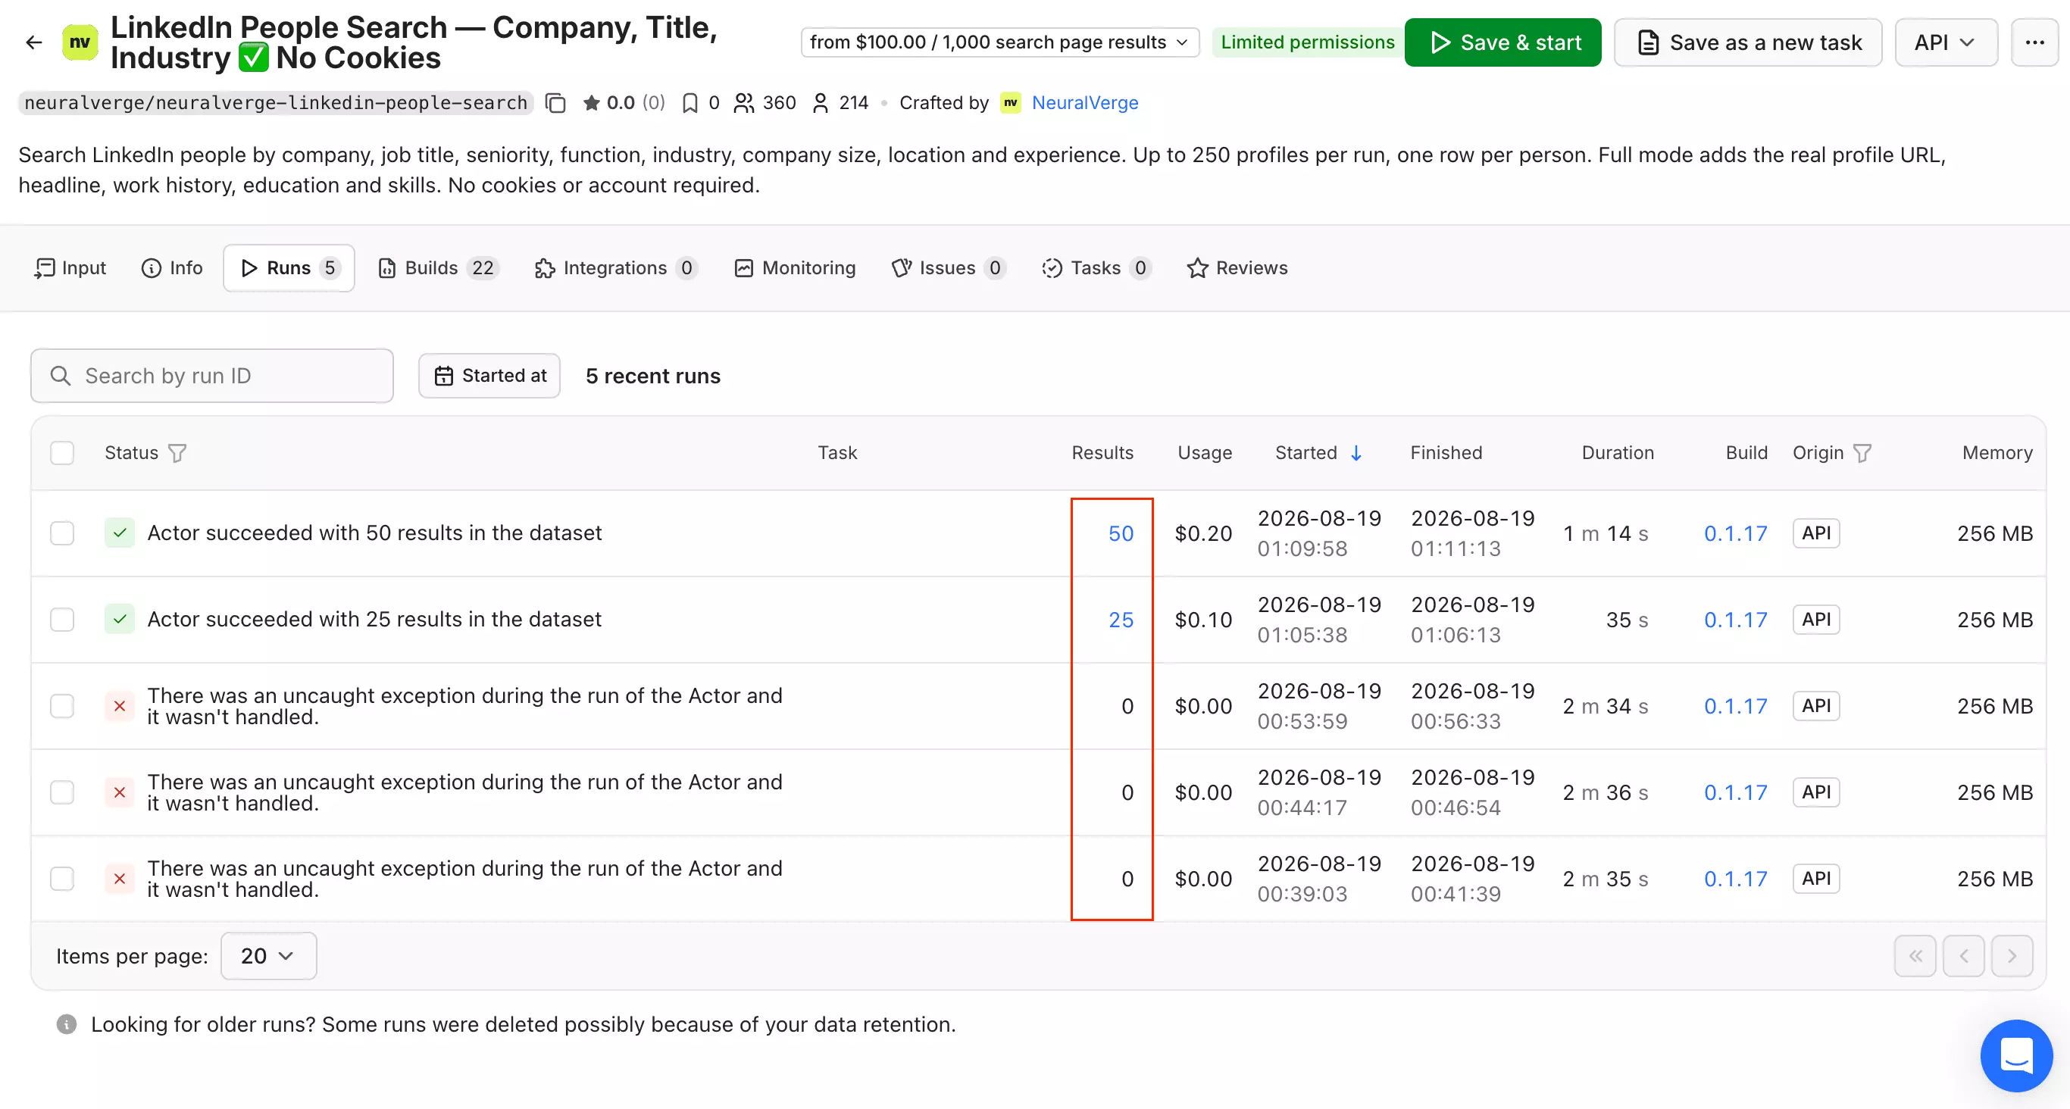Switch to the Integrations tab
The image size is (2070, 1109).
pos(615,267)
